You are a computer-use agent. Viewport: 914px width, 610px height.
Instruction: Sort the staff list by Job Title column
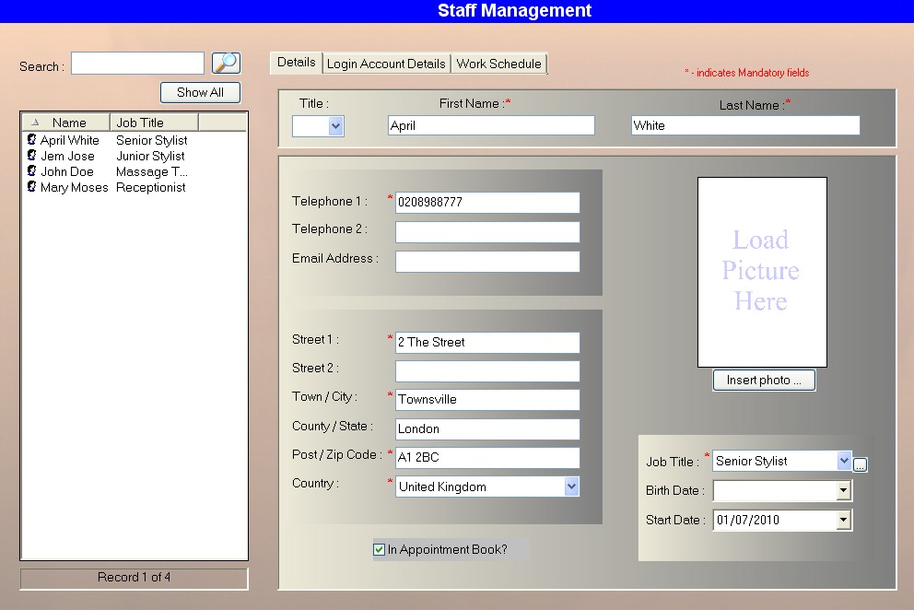155,123
